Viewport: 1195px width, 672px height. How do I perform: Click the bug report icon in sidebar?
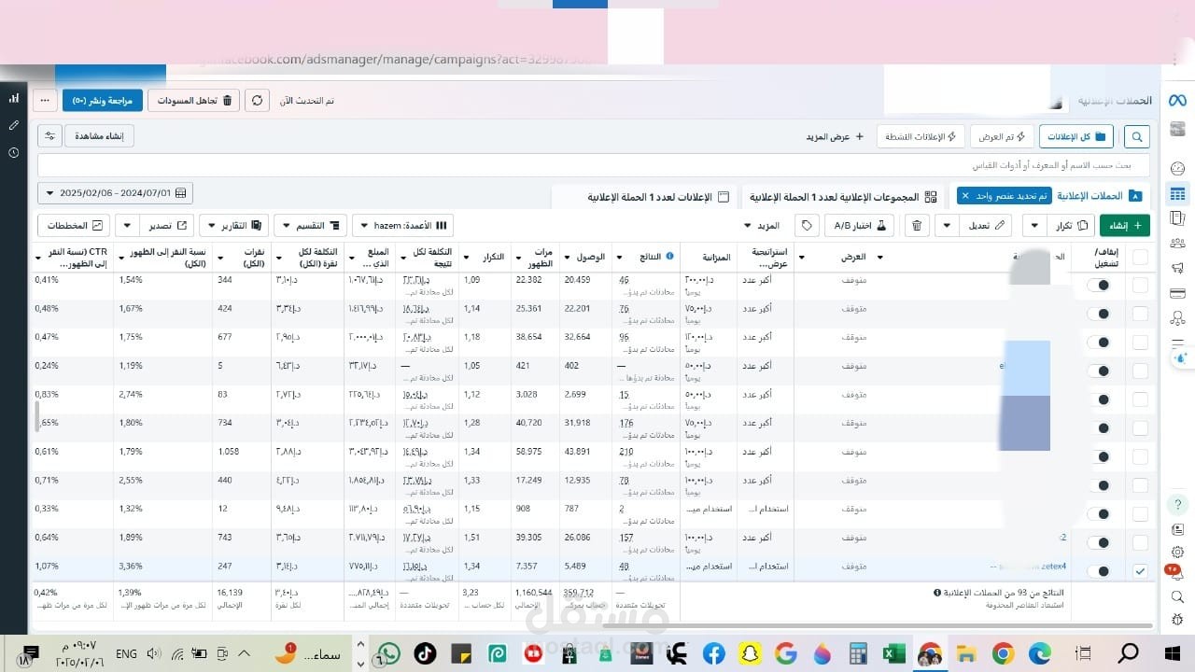tap(1177, 619)
